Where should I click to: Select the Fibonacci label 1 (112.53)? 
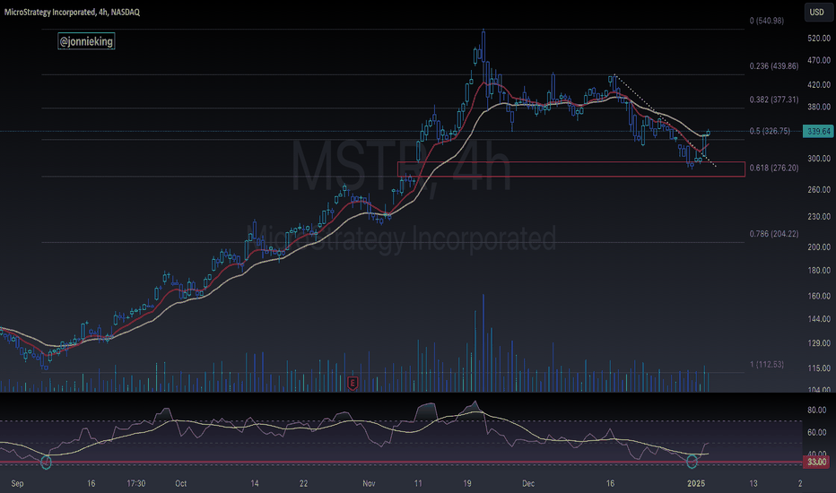point(767,365)
